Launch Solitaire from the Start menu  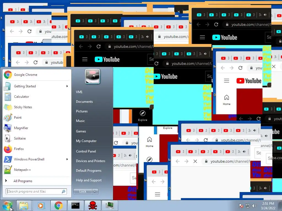[37, 138]
